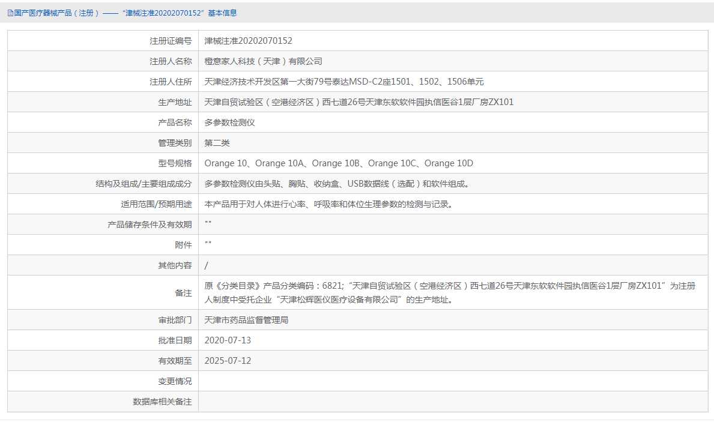This screenshot has height=422, width=714.
Task: Select the 产品名称 label
Action: 175,123
